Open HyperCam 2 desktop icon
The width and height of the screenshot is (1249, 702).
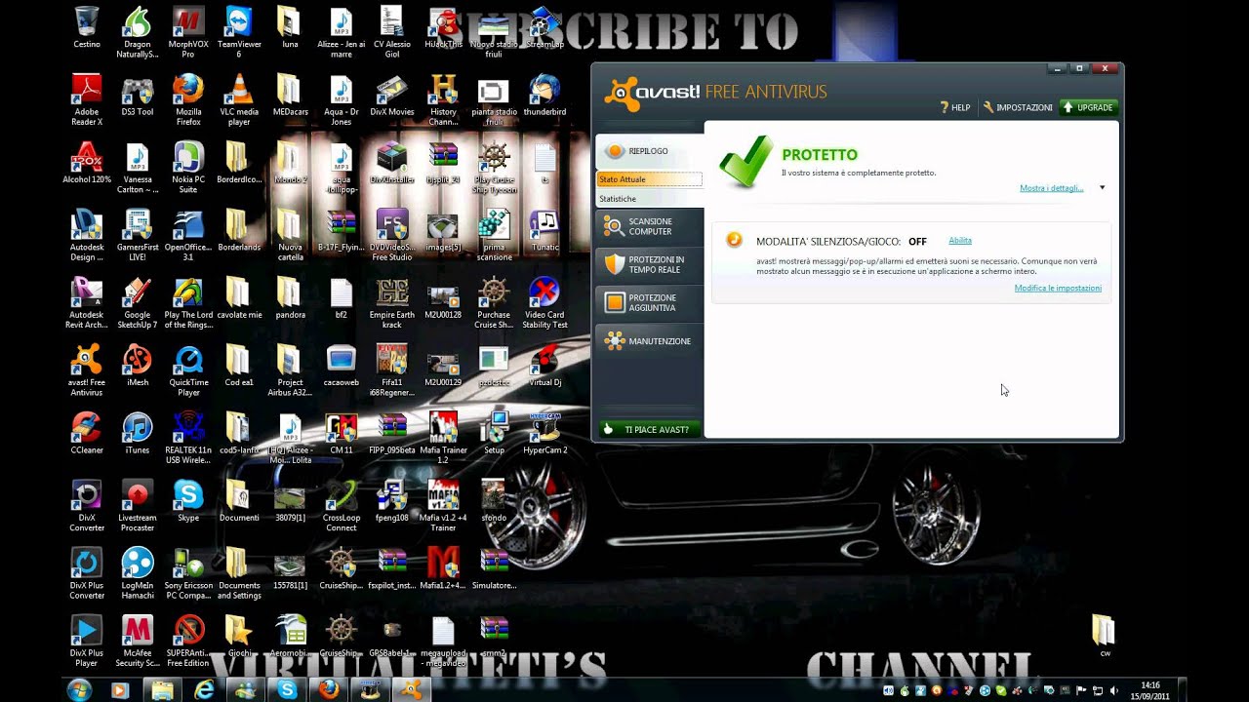[x=544, y=434]
